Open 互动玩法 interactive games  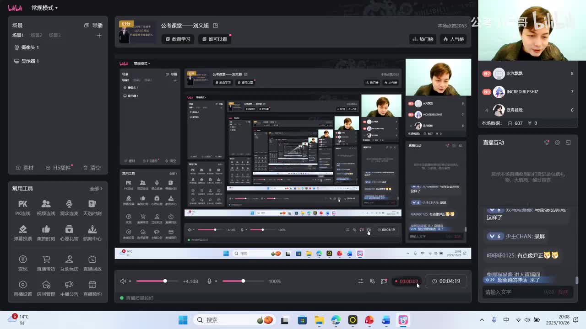coord(69,263)
